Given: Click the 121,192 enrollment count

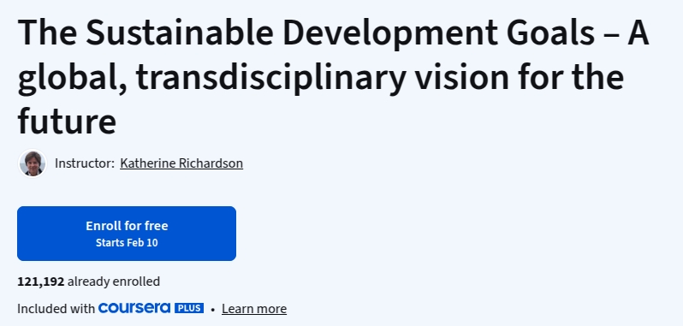Looking at the screenshot, I should (40, 282).
